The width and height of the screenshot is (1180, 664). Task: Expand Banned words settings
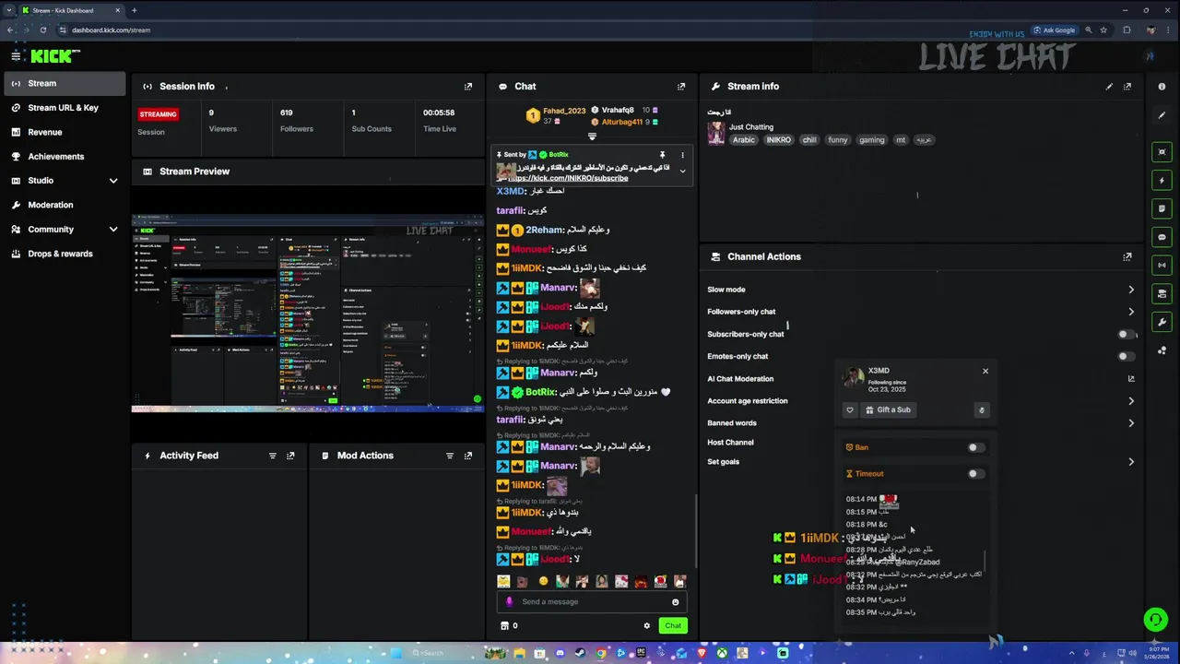[1131, 423]
